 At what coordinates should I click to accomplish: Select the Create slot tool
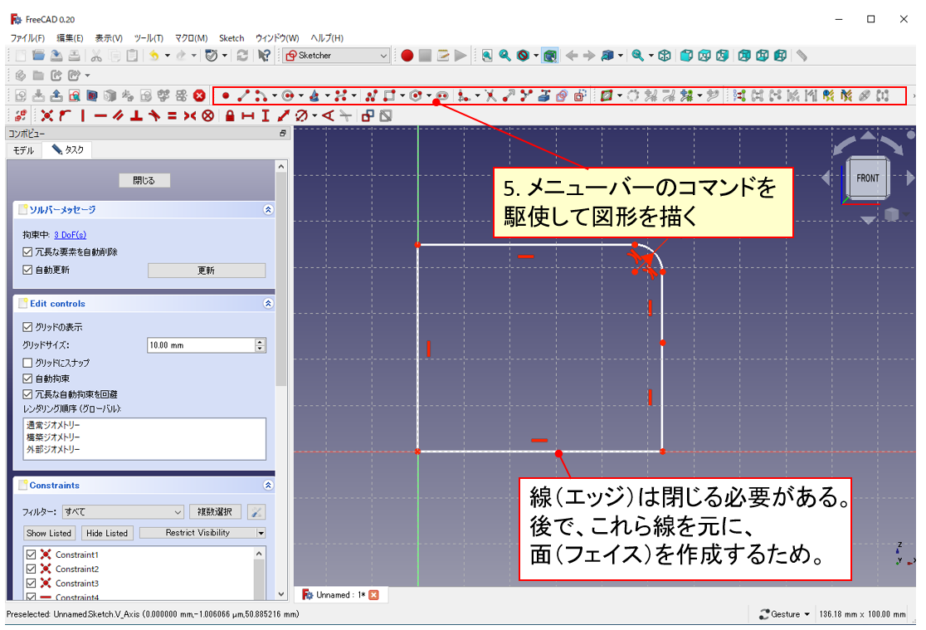click(x=441, y=95)
